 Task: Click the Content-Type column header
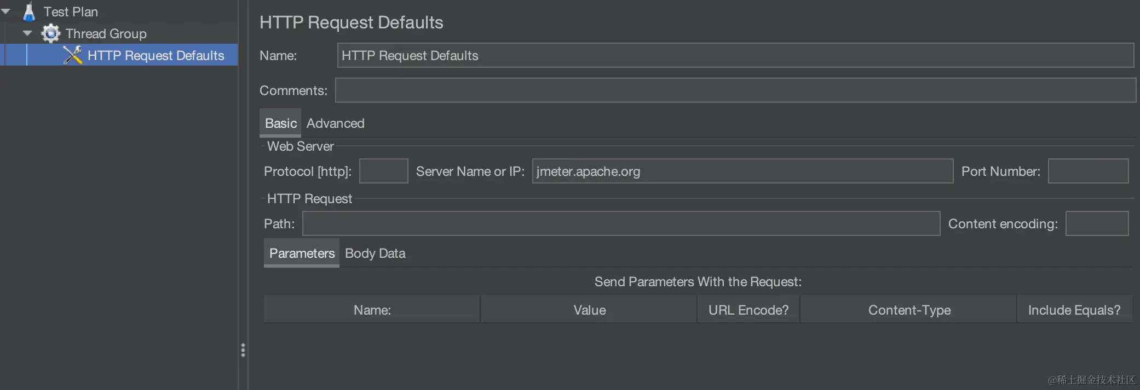point(909,310)
